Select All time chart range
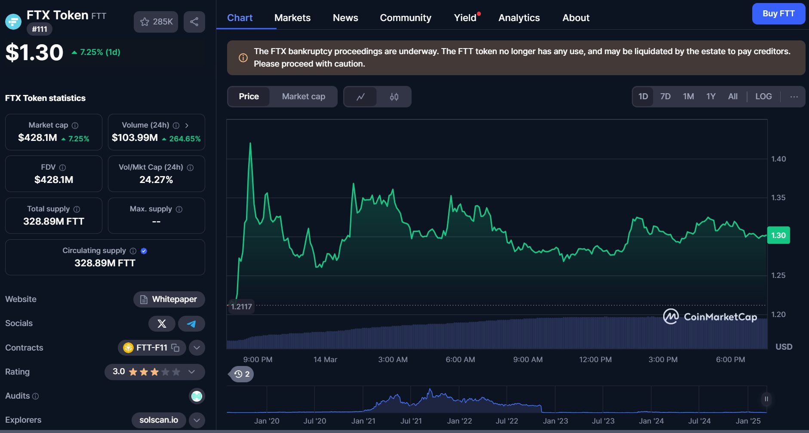Viewport: 809px width, 433px height. click(x=733, y=97)
